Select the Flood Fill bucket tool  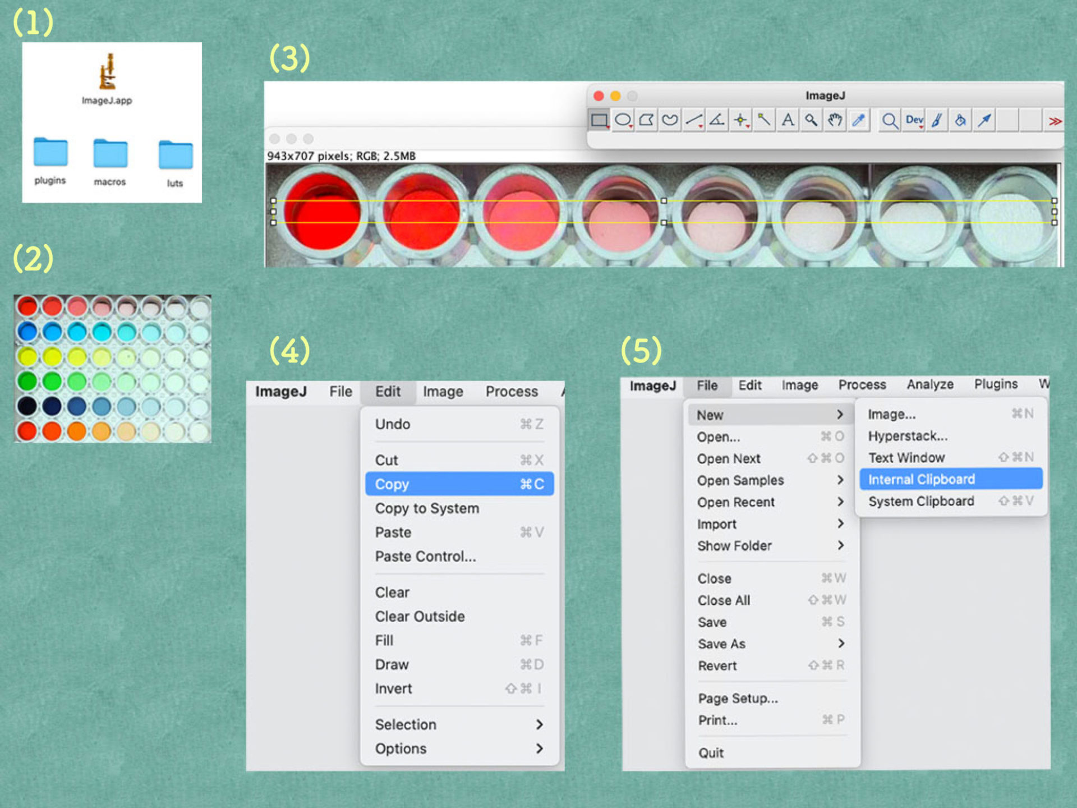click(960, 120)
